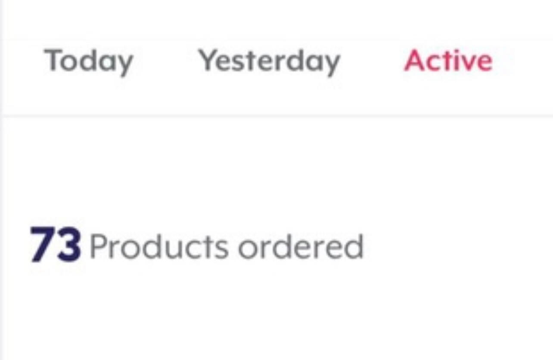
Task: Choose Yesterday in the filter row
Action: [269, 61]
